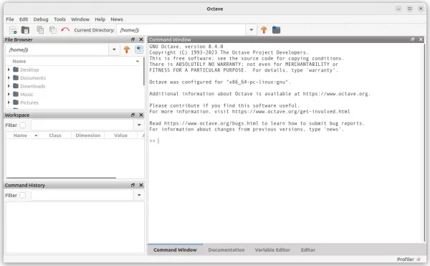Select the Downloads folder icon
430x266 pixels.
[x=16, y=86]
